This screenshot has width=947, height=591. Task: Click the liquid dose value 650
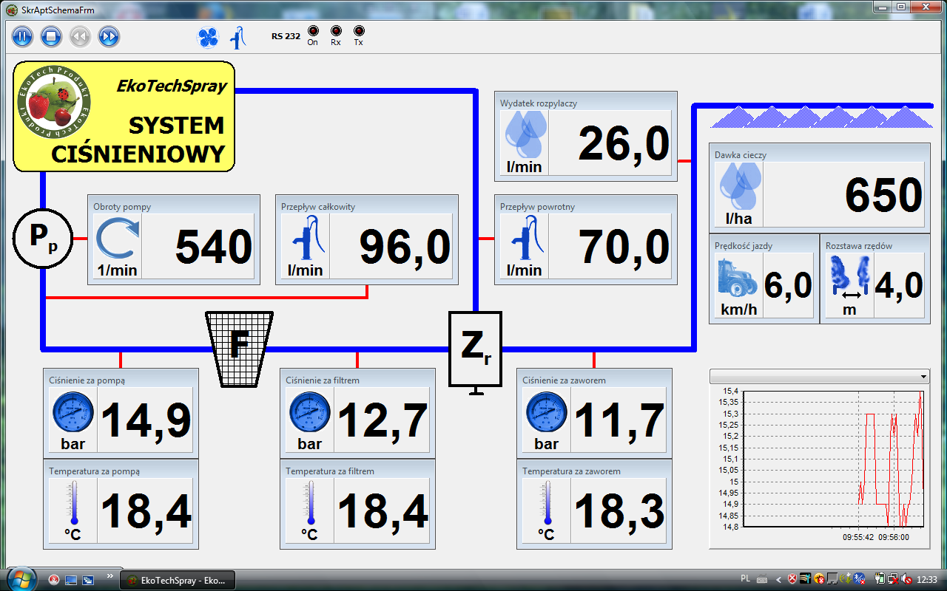tap(884, 195)
